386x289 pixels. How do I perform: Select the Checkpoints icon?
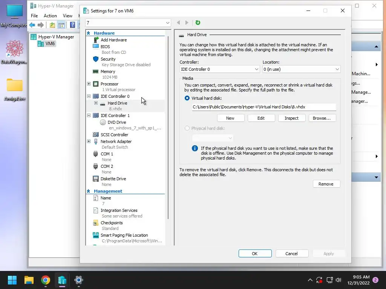click(95, 223)
